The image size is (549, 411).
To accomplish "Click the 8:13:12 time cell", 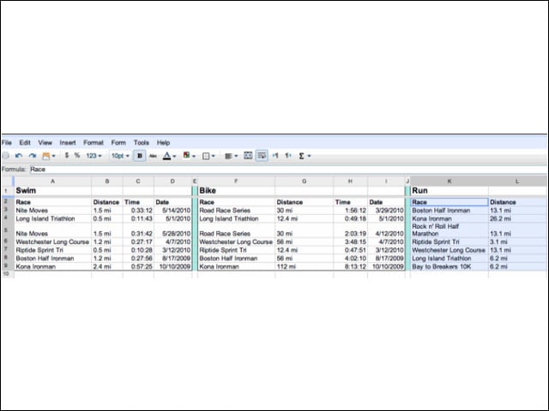I will [351, 266].
